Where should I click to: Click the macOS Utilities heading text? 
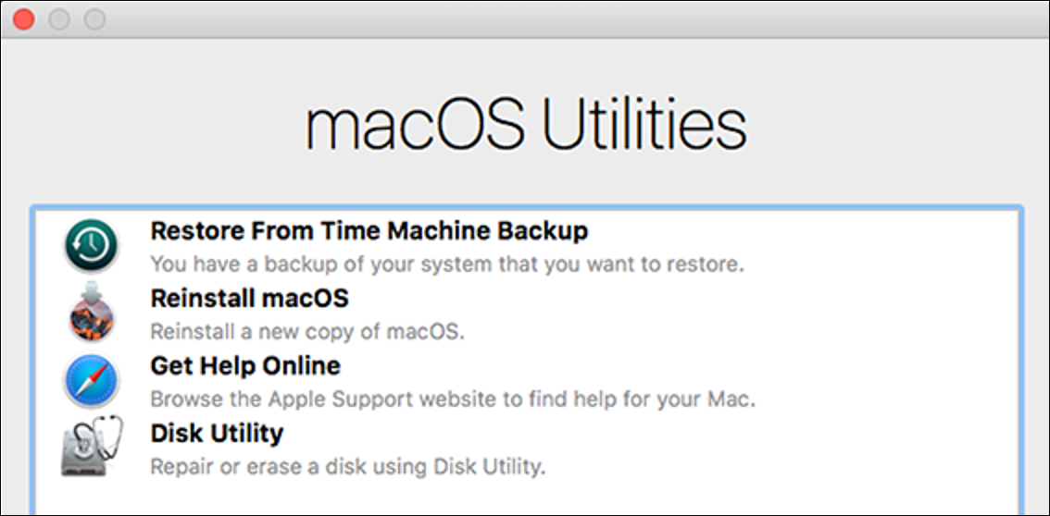526,127
